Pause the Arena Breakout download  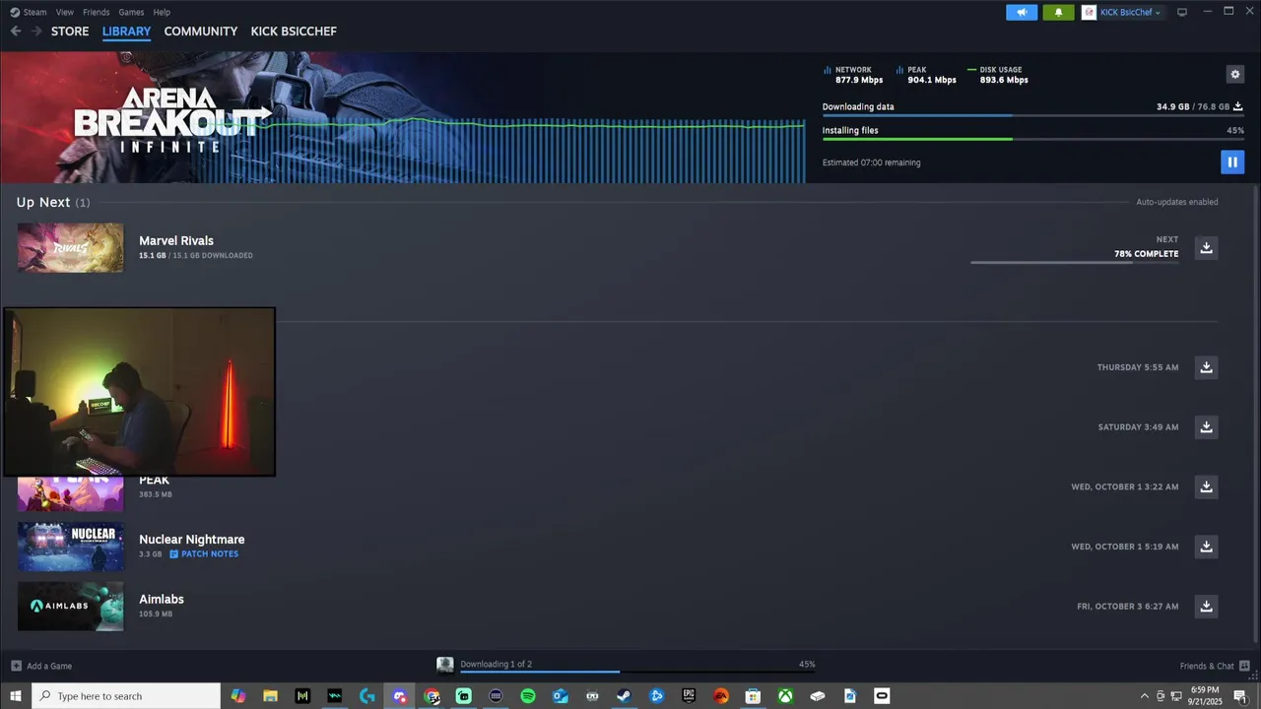(x=1232, y=162)
